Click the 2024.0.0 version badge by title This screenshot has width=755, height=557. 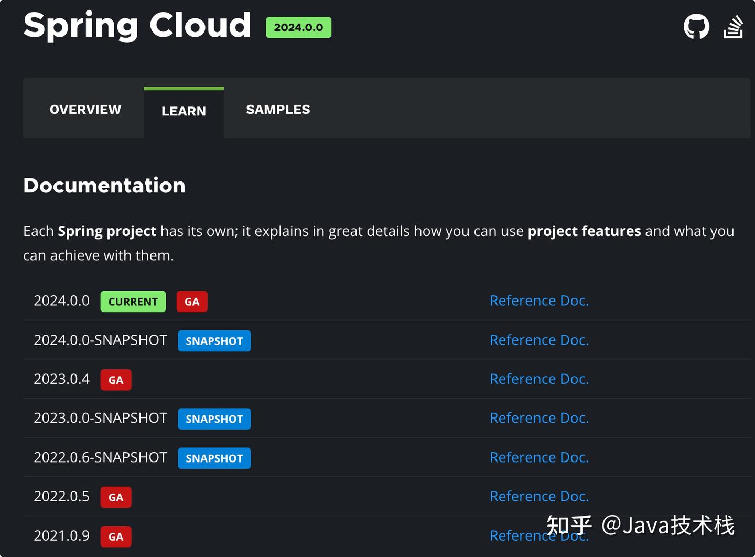coord(298,27)
